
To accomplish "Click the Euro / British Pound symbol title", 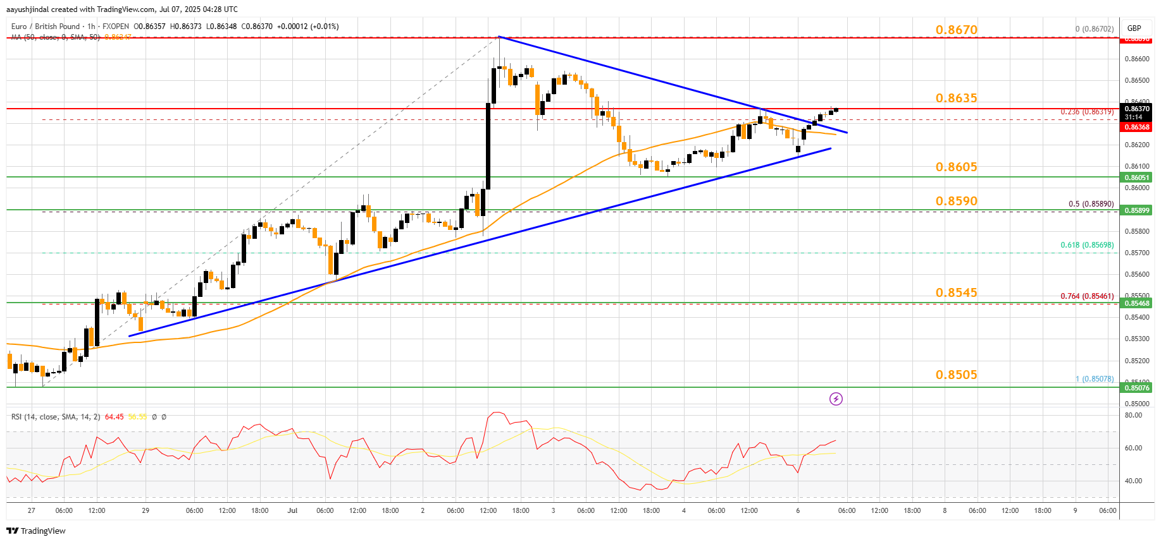I will [x=46, y=27].
